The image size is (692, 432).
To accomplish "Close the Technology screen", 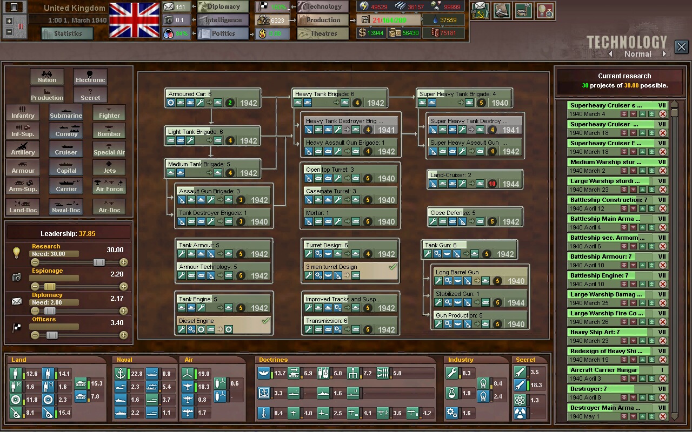I will [x=681, y=47].
